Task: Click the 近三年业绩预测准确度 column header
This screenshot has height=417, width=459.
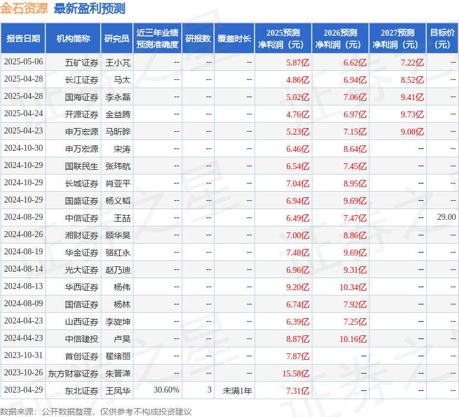Action: pyautogui.click(x=157, y=39)
